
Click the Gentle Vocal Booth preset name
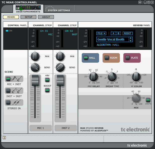click(x=111, y=39)
